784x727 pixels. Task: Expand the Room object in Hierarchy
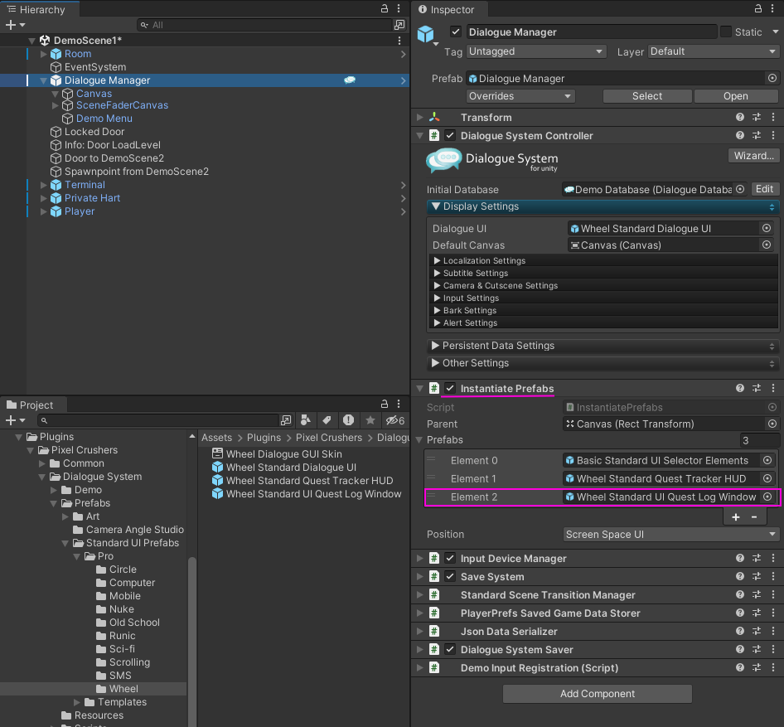[43, 54]
